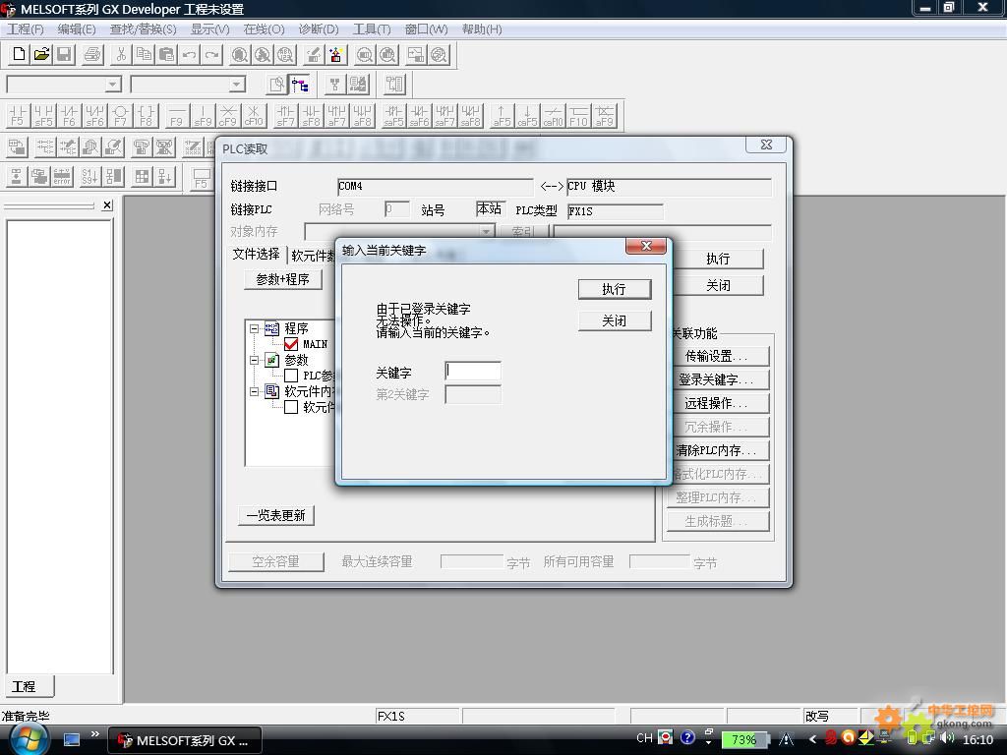
Task: Tick the PLC参数 checkbox
Action: tap(291, 376)
